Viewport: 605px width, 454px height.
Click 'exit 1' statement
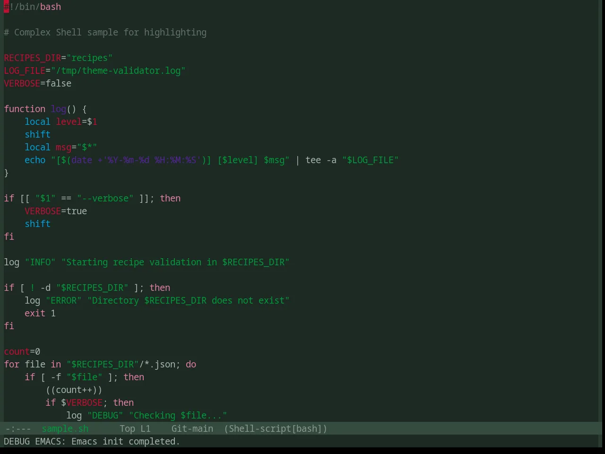pyautogui.click(x=40, y=314)
